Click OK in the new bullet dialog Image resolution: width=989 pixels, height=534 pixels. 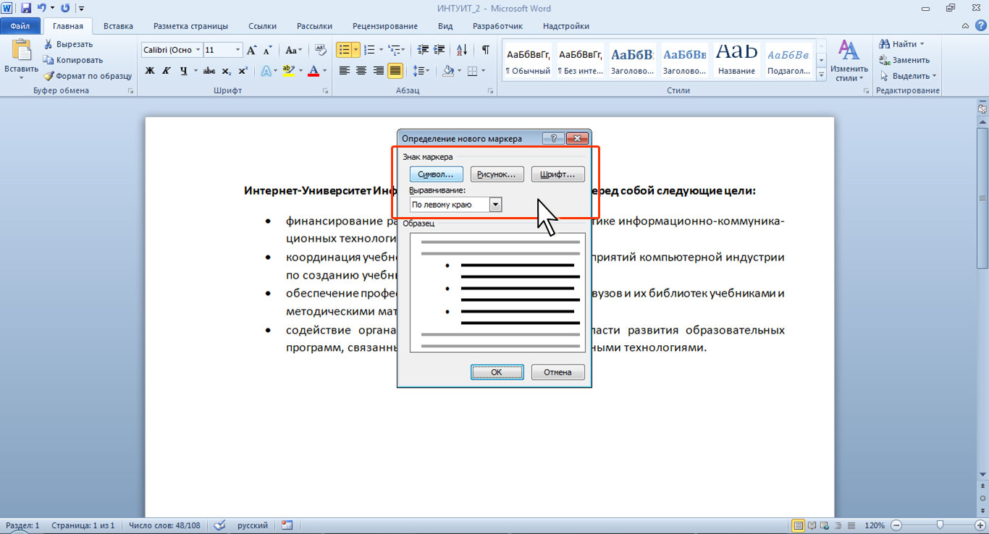[497, 372]
